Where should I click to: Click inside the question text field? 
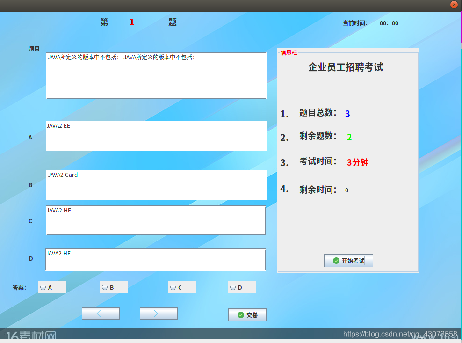click(x=156, y=75)
